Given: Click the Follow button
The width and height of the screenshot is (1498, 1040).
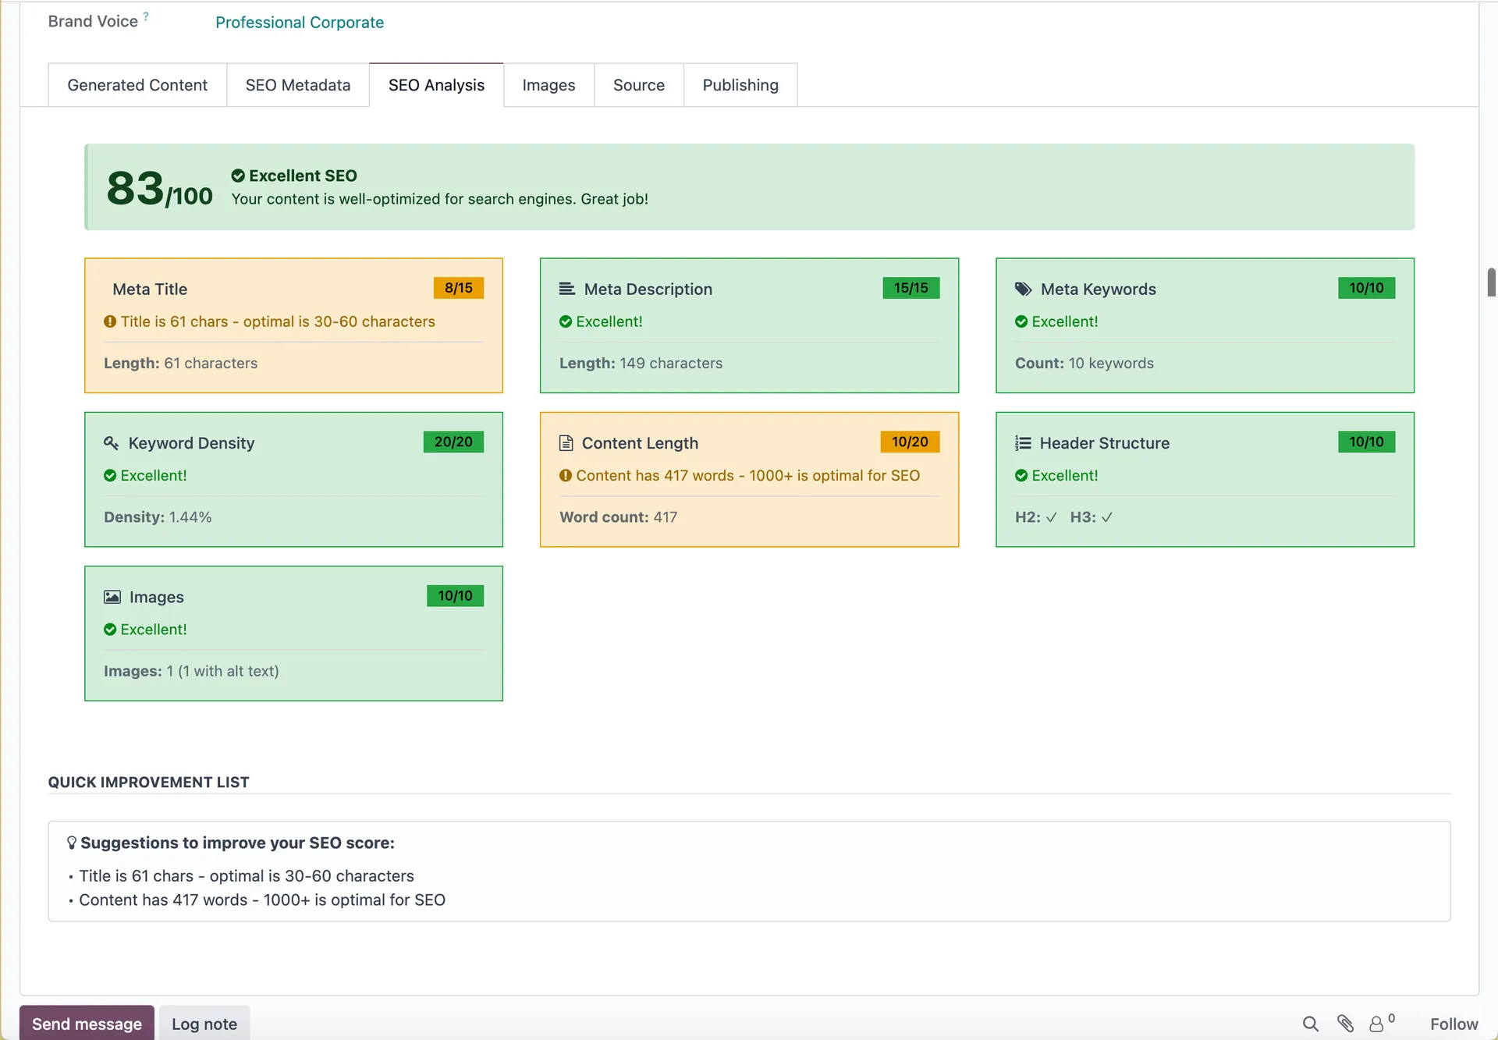Looking at the screenshot, I should click(1454, 1024).
